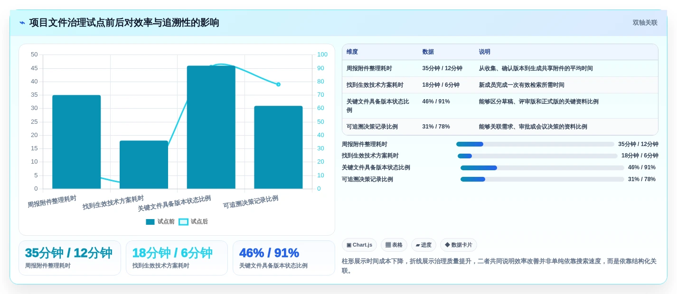
Task: Click the 可追溯决策记录比例 bar in chart
Action: pos(278,147)
